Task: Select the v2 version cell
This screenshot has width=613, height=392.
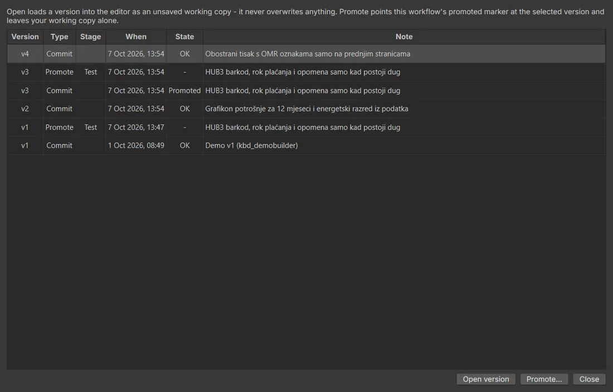Action: coord(25,109)
